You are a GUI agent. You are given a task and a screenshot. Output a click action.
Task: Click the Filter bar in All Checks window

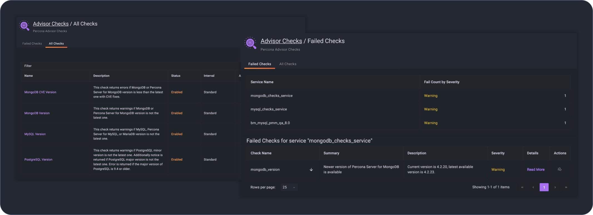point(131,66)
